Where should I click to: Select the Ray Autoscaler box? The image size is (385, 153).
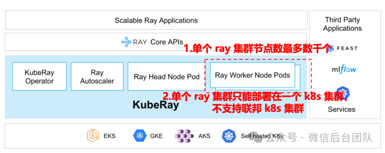click(97, 76)
